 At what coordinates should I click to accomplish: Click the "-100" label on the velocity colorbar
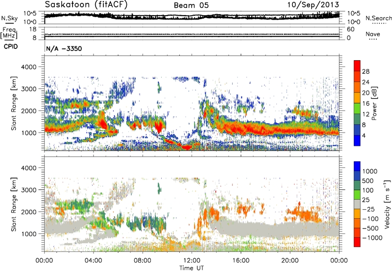point(370,219)
